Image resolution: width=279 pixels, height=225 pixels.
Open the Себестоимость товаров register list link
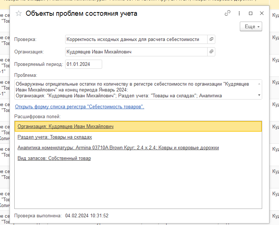pos(79,107)
